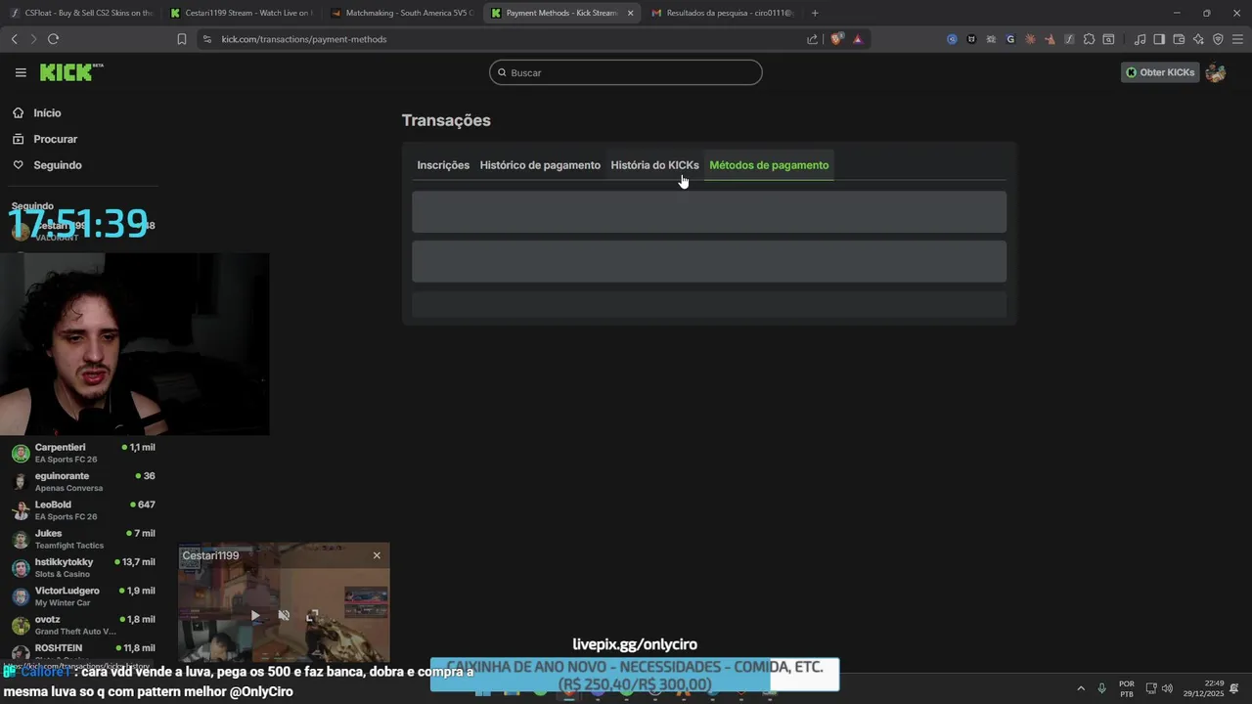Open LeoBold's channel in the sidebar
This screenshot has height=704, width=1252.
click(83, 510)
